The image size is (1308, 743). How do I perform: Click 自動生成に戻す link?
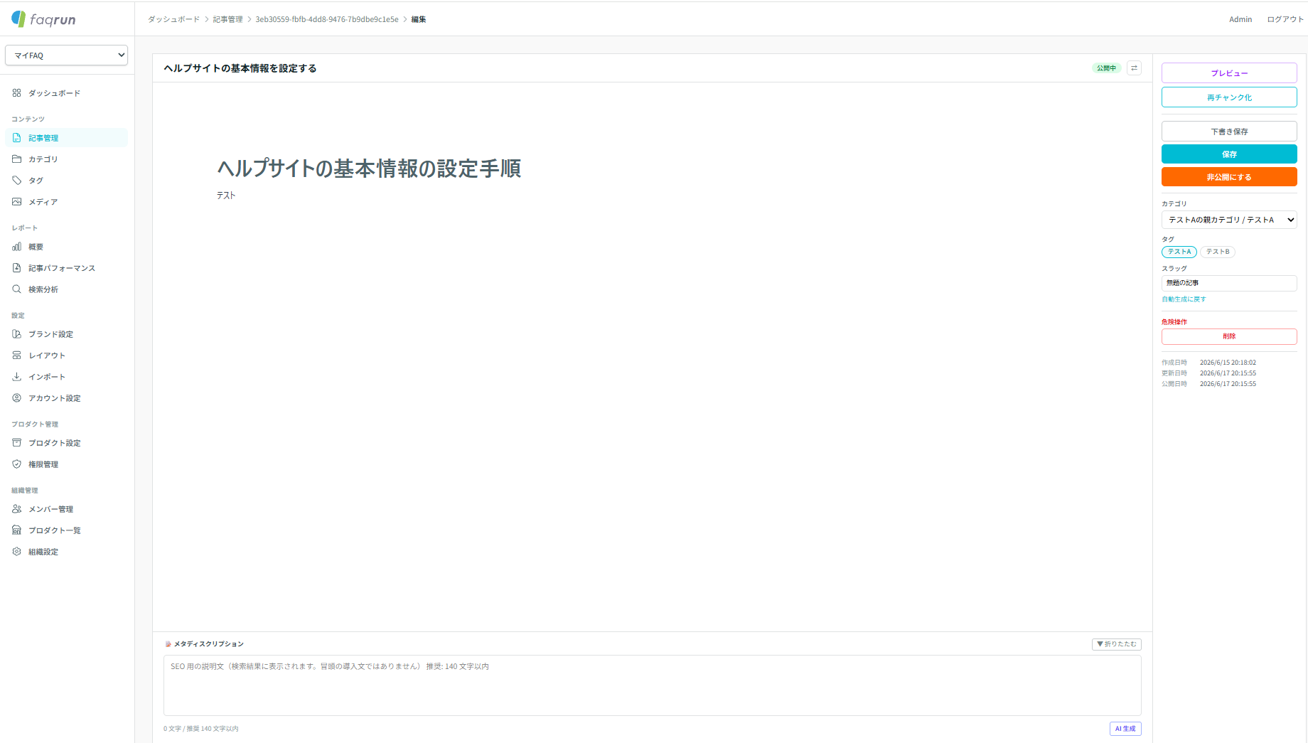[1184, 299]
